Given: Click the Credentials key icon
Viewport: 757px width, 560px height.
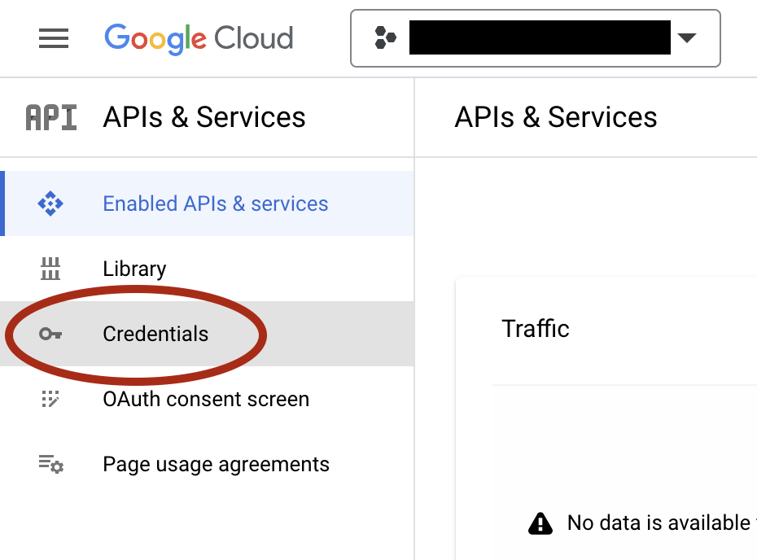Looking at the screenshot, I should click(50, 334).
